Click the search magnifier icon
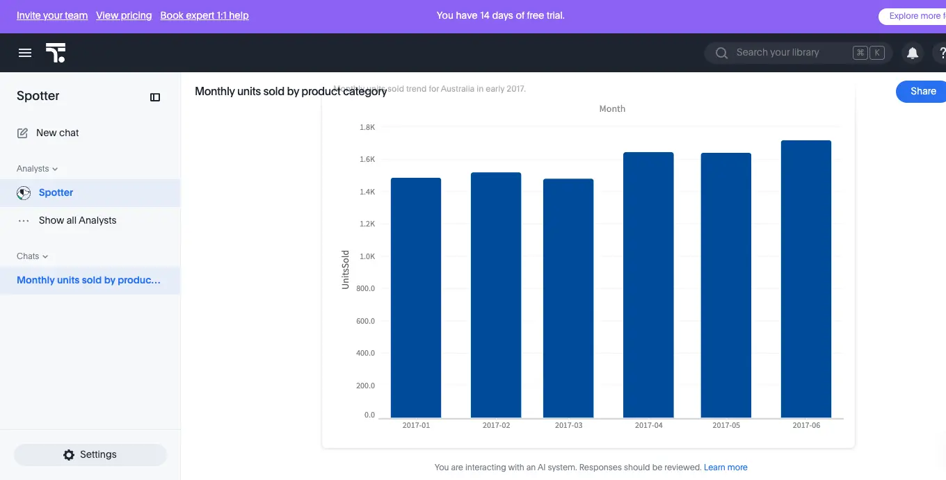Image resolution: width=946 pixels, height=480 pixels. pyautogui.click(x=721, y=53)
